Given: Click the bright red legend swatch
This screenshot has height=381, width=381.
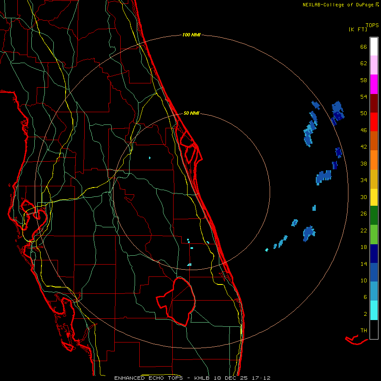Looking at the screenshot, I should click(x=374, y=122).
